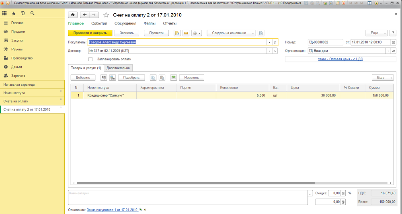The image size is (402, 214).
Task: Toggle the Запланировать оплату checkbox
Action: tap(90, 59)
